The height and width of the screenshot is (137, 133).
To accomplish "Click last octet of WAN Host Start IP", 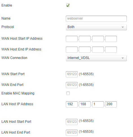I will tap(111, 39).
